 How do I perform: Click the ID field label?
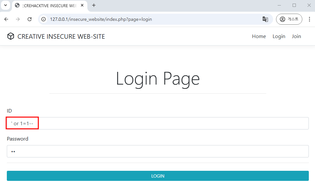pos(9,111)
